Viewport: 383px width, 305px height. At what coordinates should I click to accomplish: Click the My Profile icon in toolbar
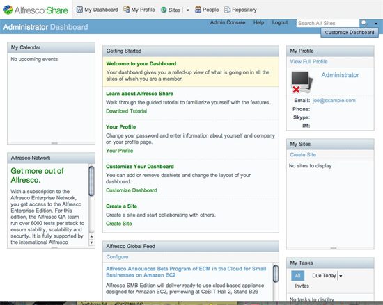click(x=127, y=10)
